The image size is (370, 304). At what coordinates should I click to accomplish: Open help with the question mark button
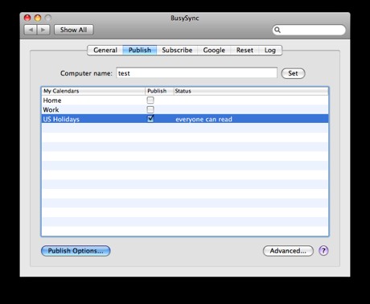coord(323,251)
